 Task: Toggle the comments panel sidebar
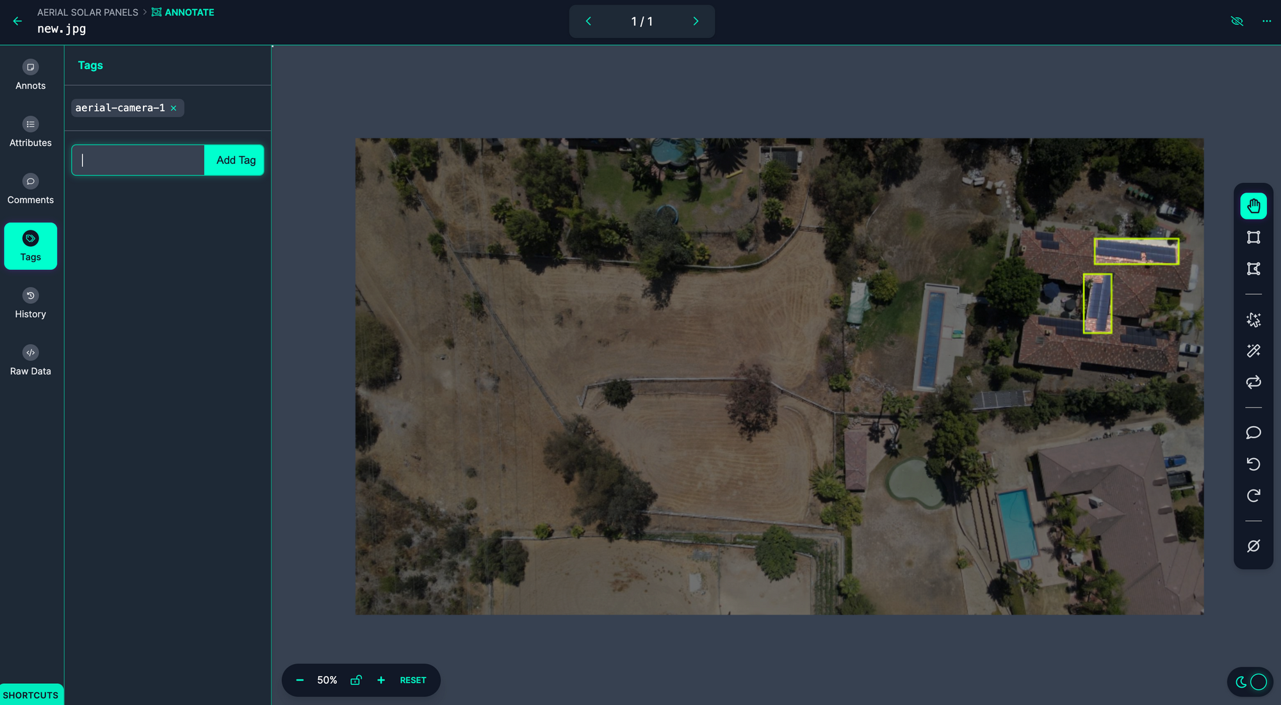(30, 189)
